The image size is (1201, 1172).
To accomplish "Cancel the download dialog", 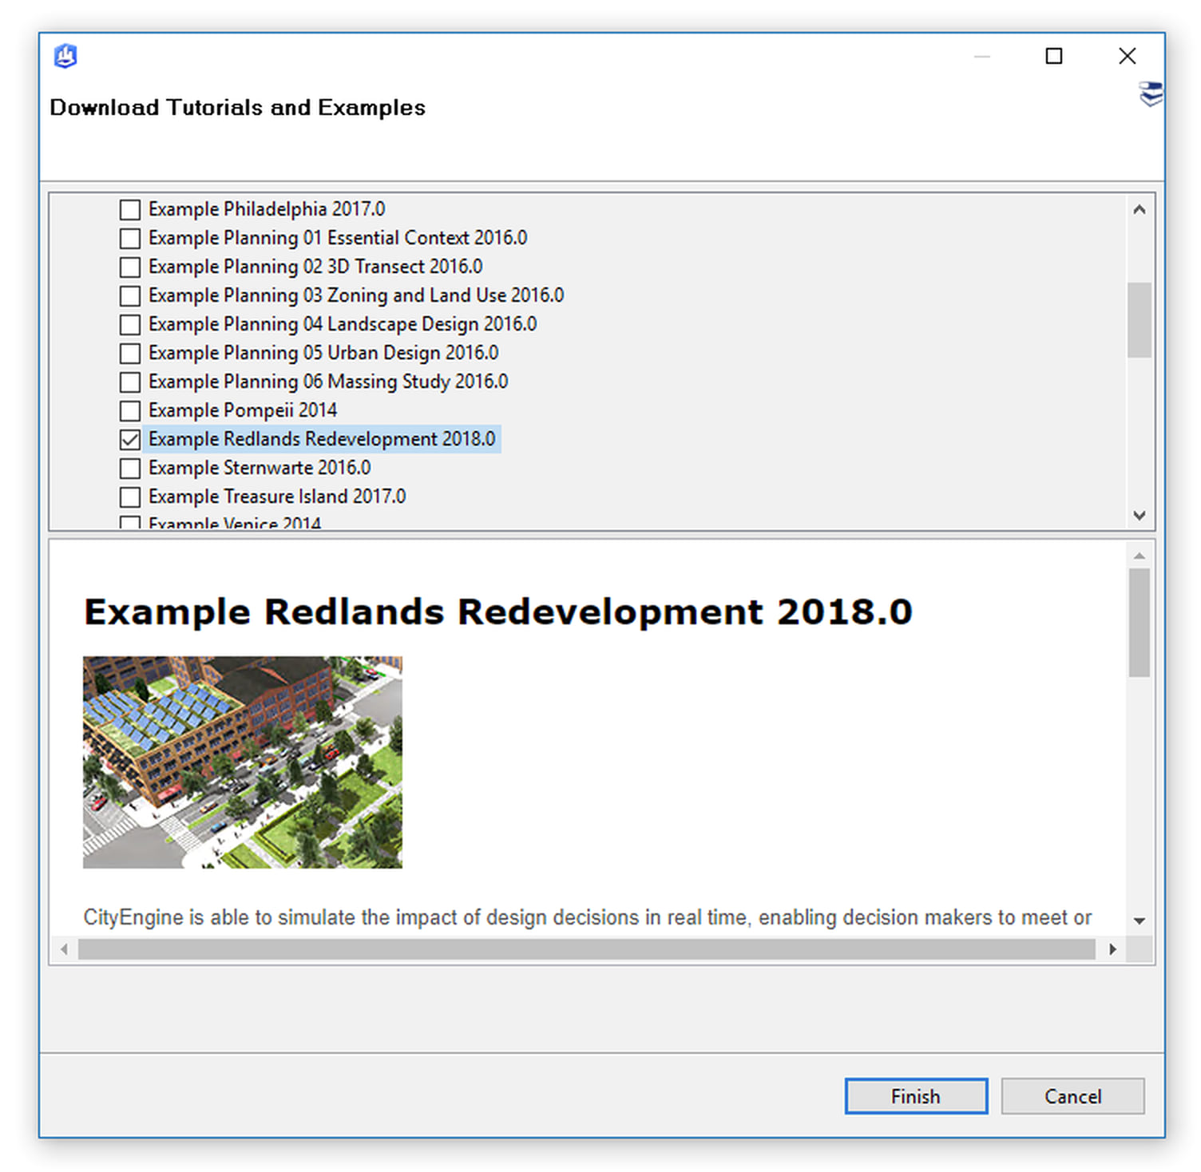I will tap(1072, 1096).
